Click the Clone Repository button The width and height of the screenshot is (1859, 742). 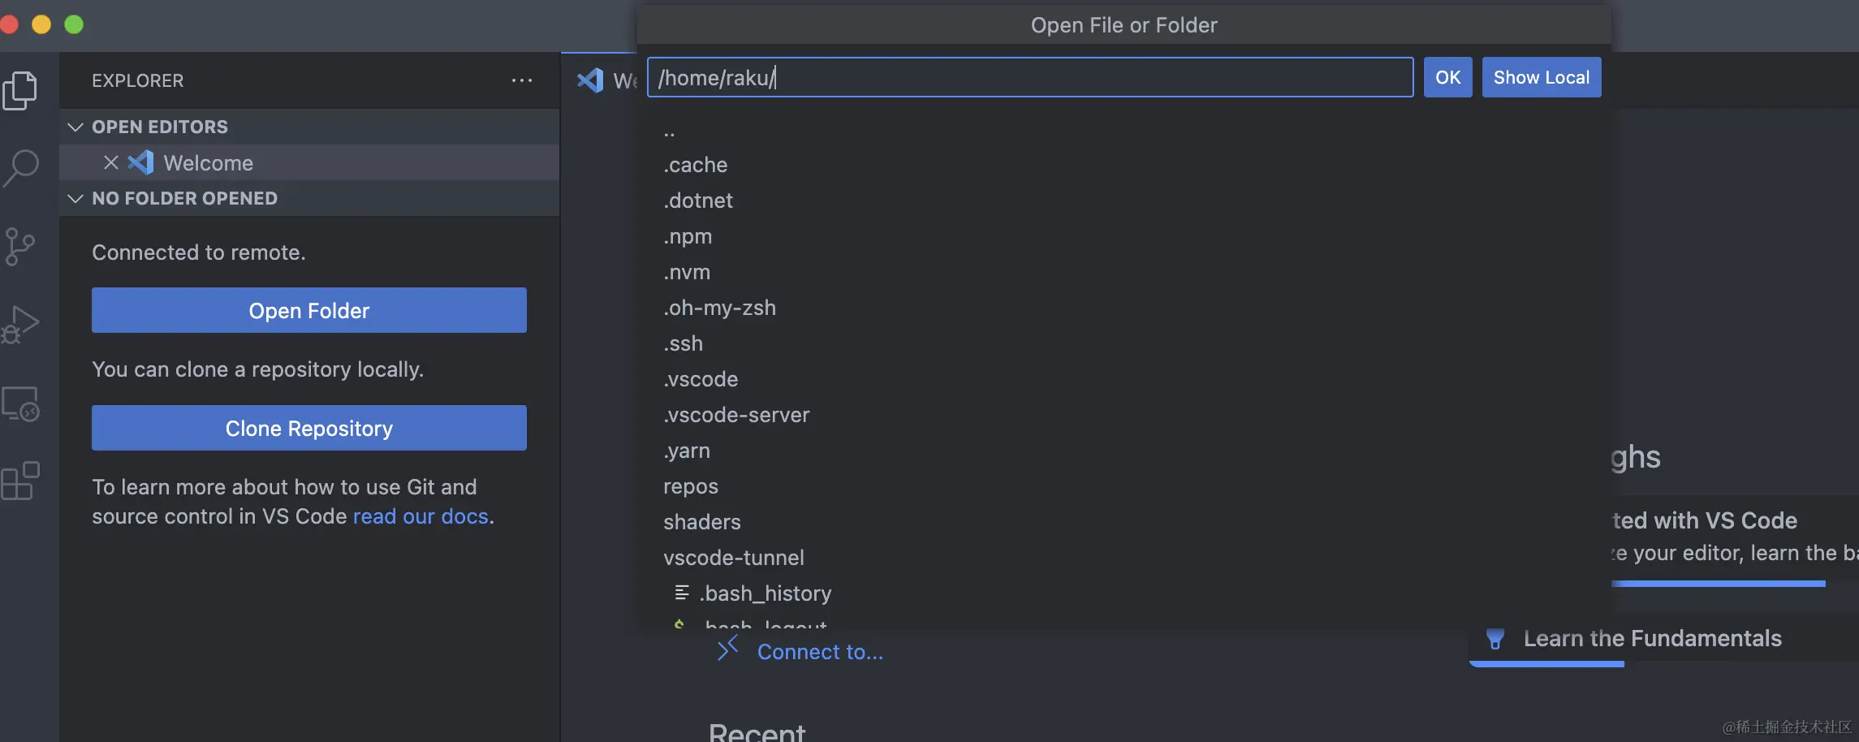tap(308, 428)
